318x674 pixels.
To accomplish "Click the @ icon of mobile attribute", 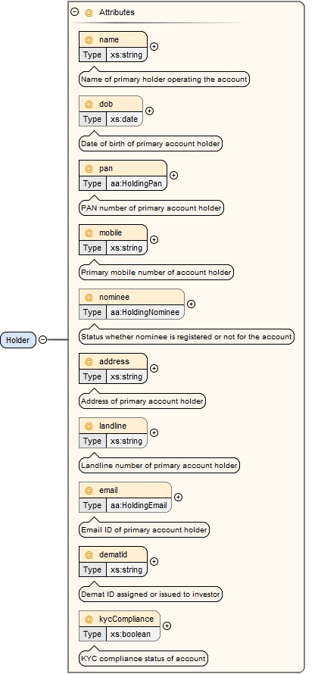I will (89, 233).
